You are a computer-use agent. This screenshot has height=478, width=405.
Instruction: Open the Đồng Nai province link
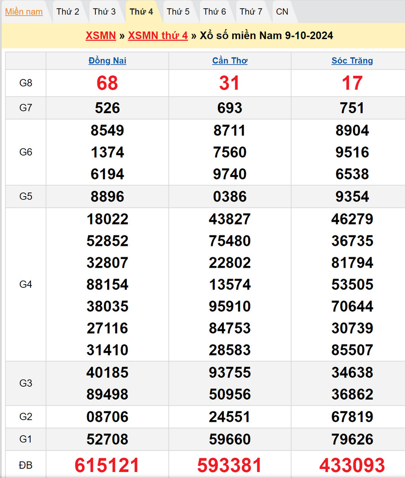(x=107, y=61)
